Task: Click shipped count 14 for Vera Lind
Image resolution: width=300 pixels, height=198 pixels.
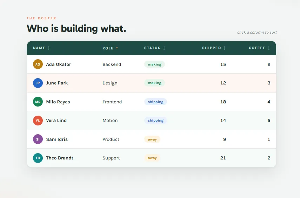Action: coord(223,121)
